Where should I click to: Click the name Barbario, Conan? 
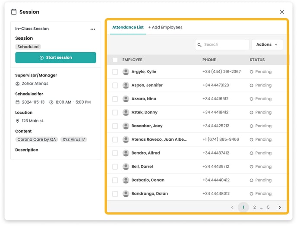(148, 180)
